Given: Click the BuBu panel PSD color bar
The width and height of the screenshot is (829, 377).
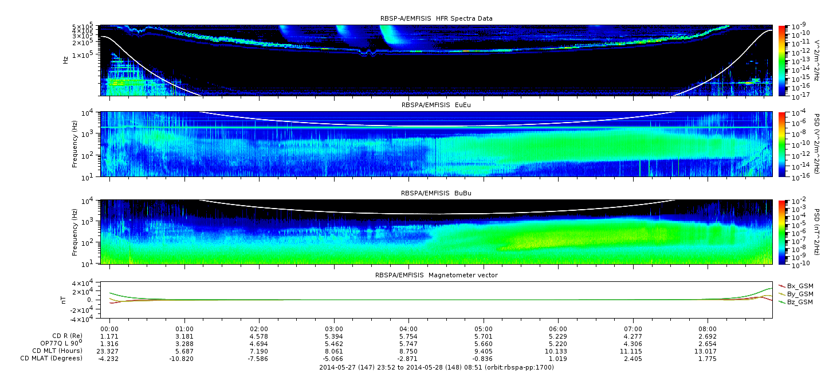Looking at the screenshot, I should [x=781, y=231].
